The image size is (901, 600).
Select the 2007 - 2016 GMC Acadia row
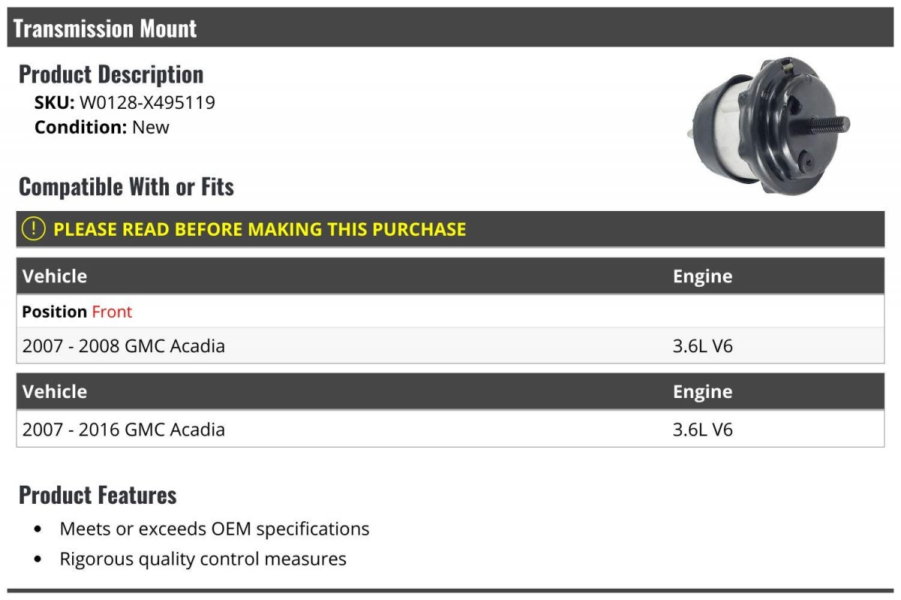(450, 430)
